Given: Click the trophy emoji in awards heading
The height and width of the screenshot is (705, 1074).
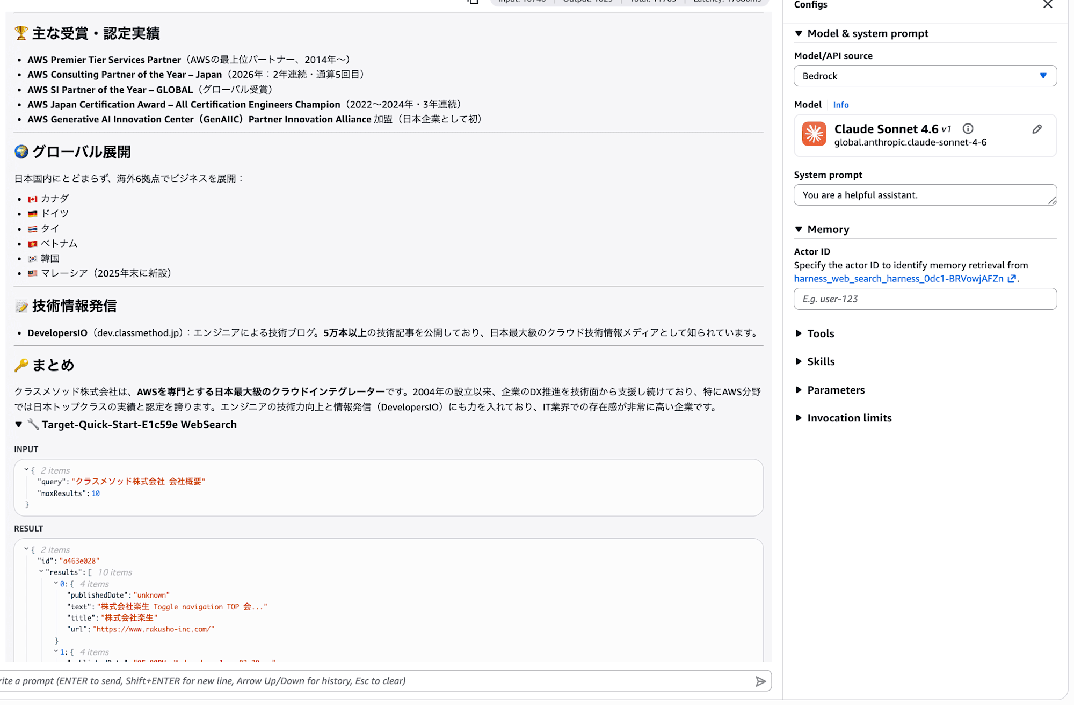Looking at the screenshot, I should point(21,33).
